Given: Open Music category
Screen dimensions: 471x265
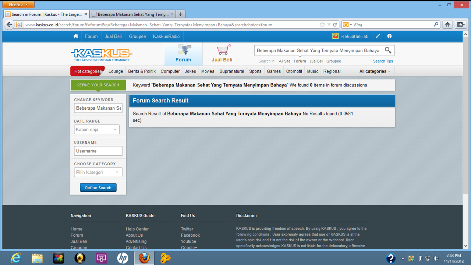Looking at the screenshot, I should 313,71.
